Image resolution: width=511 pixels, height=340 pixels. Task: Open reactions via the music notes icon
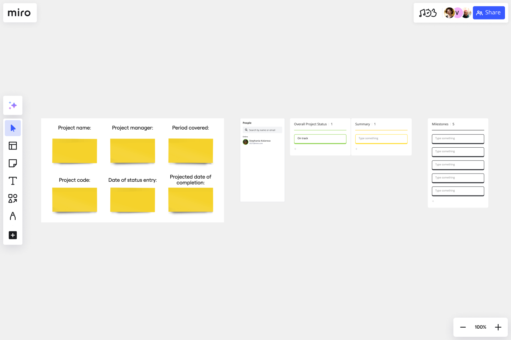point(428,12)
